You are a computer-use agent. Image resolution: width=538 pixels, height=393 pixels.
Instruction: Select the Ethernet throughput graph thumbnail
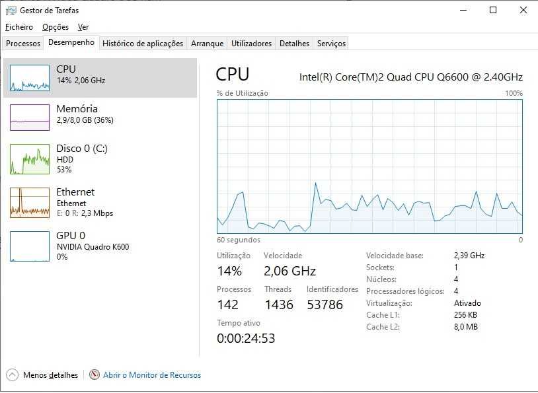pos(30,202)
